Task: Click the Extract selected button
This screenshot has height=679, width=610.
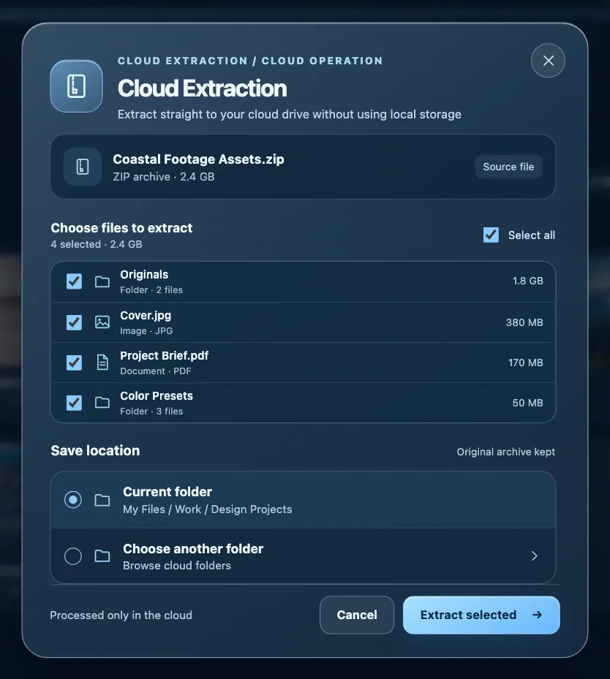Action: (481, 615)
